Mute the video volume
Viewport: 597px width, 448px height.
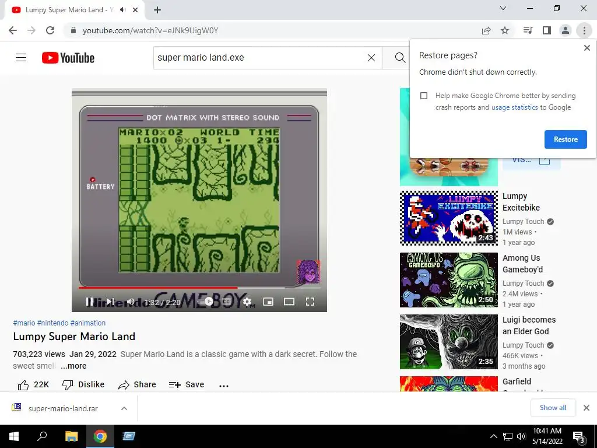point(131,302)
